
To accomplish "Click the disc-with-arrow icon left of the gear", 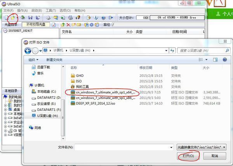I will point(86,25).
